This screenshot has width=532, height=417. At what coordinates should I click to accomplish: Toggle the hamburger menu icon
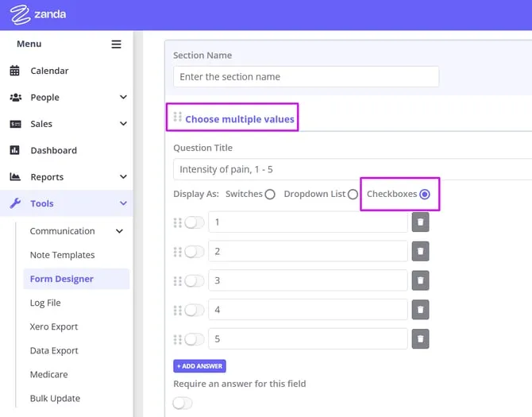tap(117, 44)
